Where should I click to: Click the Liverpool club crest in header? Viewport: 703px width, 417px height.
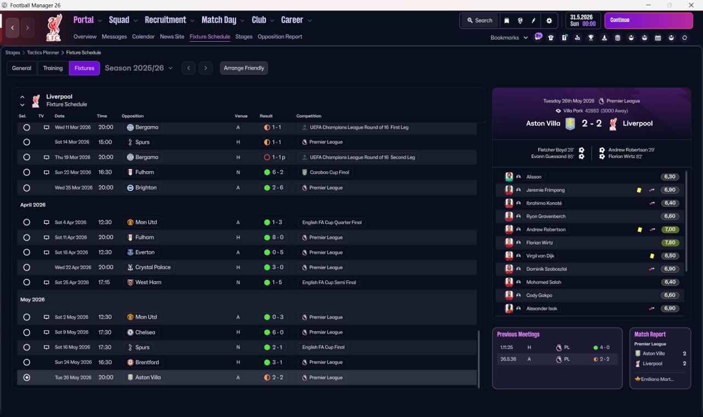pos(53,27)
